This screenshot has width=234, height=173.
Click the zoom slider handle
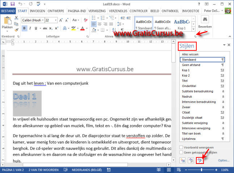coord(202,170)
